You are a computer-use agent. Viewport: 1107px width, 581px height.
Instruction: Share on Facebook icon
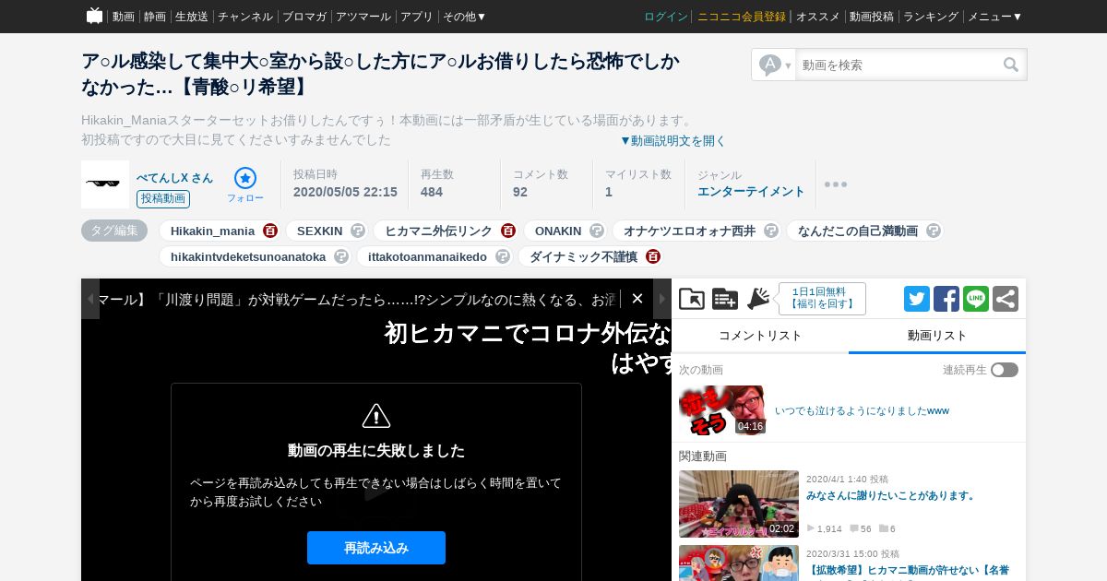tap(946, 299)
